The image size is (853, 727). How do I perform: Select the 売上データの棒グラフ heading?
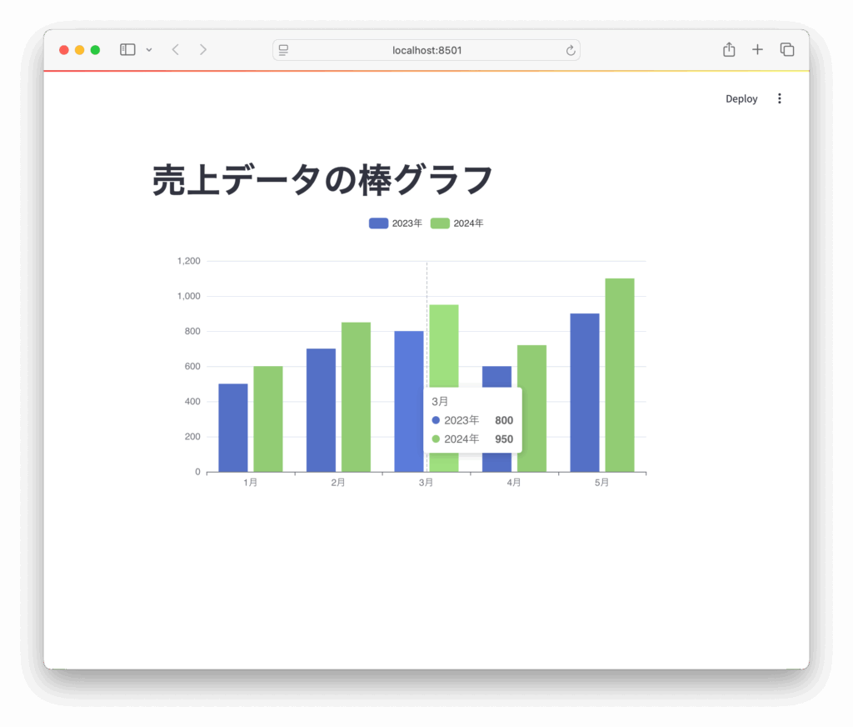[x=321, y=178]
